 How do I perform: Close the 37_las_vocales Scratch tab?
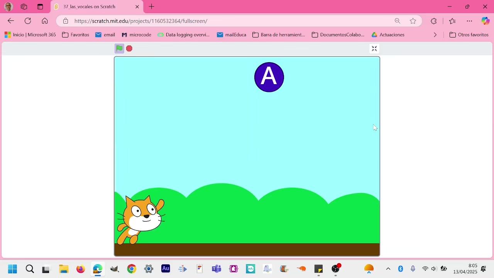(x=137, y=7)
